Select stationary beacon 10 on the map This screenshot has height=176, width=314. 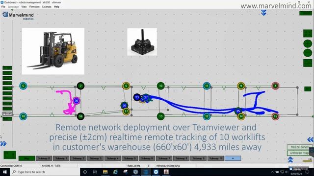click(161, 86)
